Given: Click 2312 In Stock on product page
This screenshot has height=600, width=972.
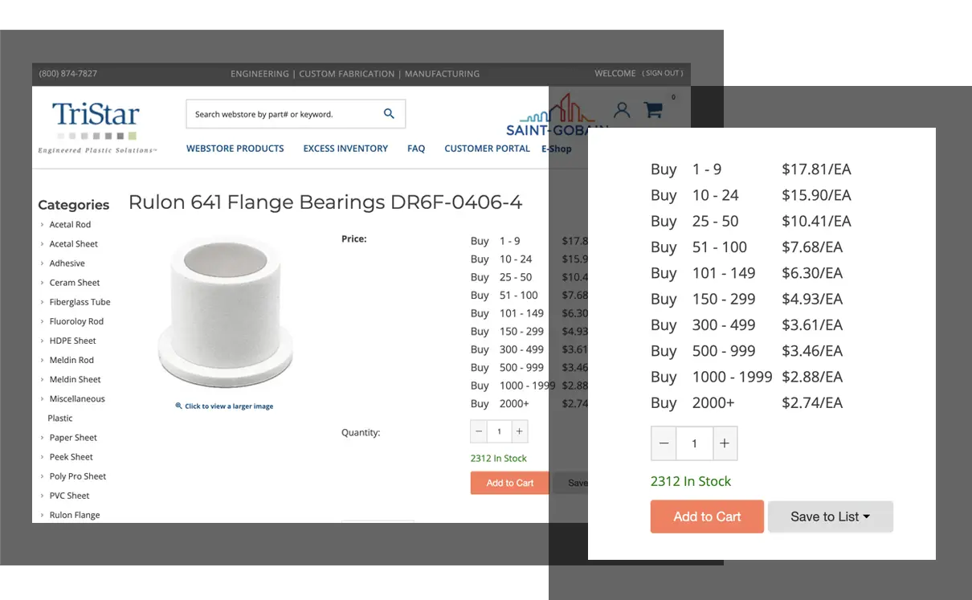Looking at the screenshot, I should 499,459.
